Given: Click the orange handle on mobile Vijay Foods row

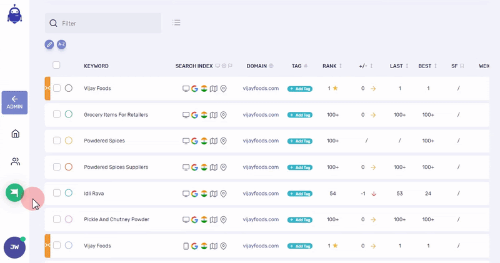Looking at the screenshot, I should [47, 246].
